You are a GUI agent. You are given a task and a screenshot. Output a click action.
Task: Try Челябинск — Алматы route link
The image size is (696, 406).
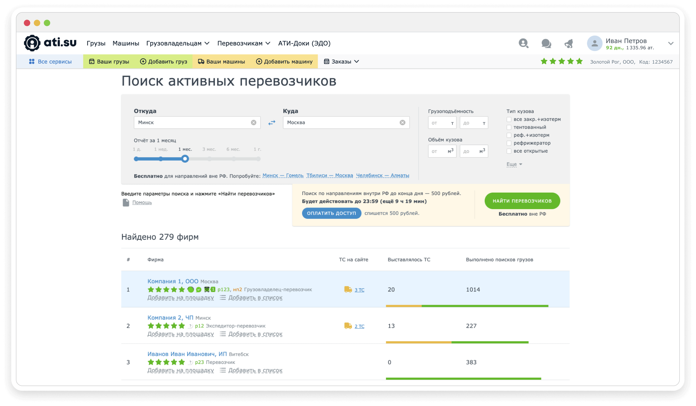pos(383,176)
